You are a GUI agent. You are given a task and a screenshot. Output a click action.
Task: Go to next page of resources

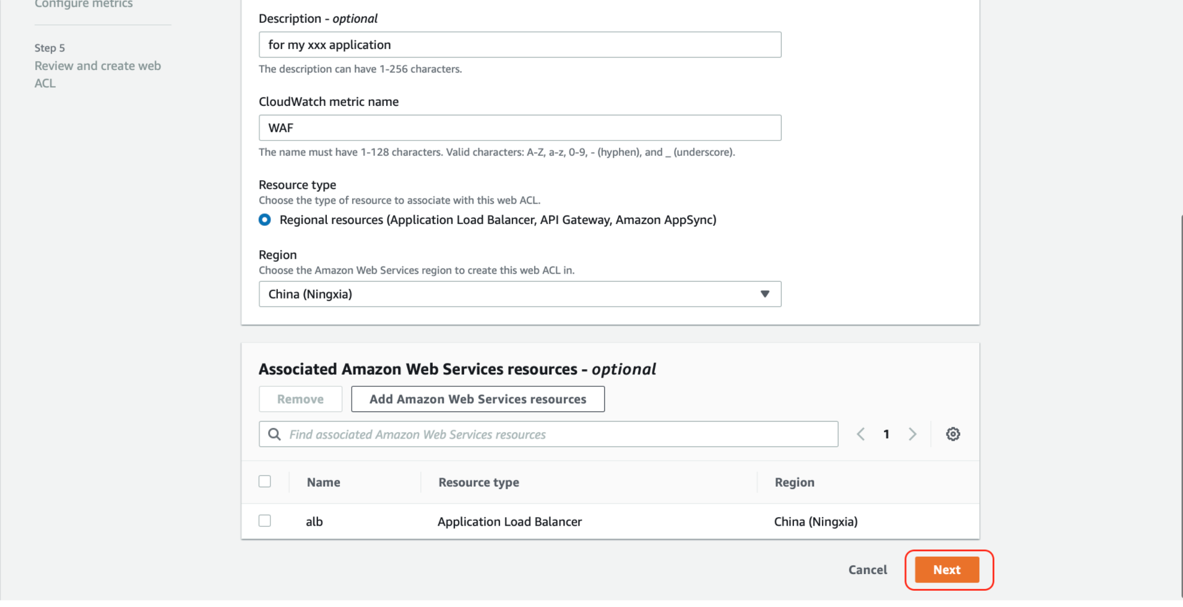click(x=912, y=434)
